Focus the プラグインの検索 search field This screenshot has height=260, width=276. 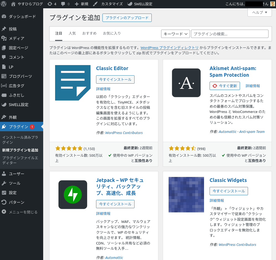[229, 34]
